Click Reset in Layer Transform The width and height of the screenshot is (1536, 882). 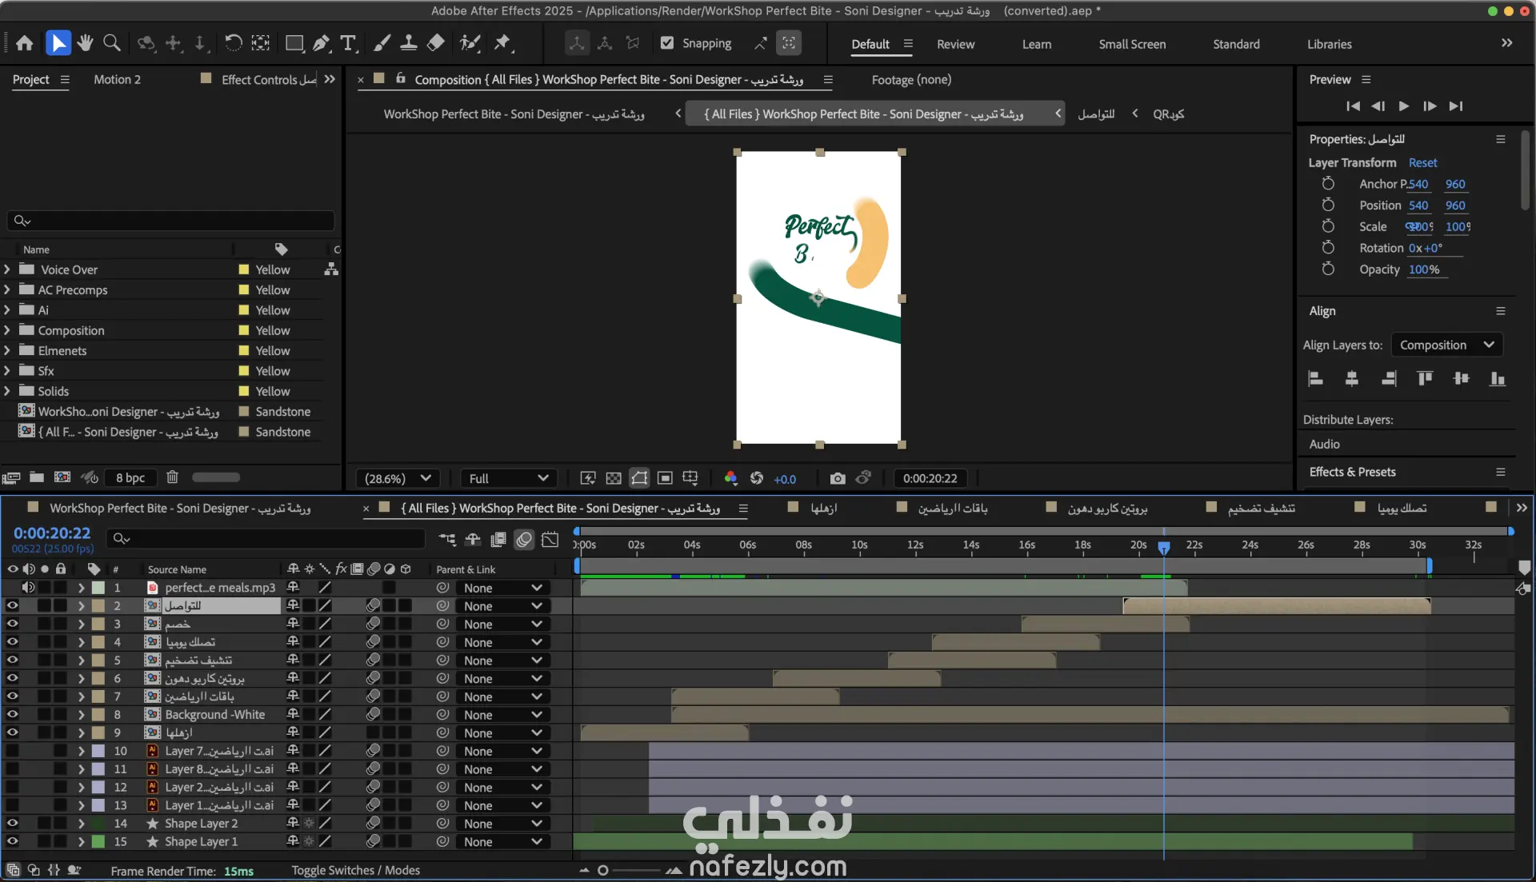(x=1422, y=162)
